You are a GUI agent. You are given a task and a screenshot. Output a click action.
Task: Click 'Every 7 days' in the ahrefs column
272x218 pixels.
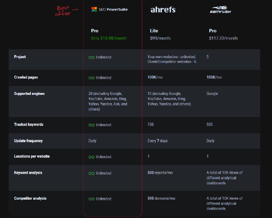157,141
